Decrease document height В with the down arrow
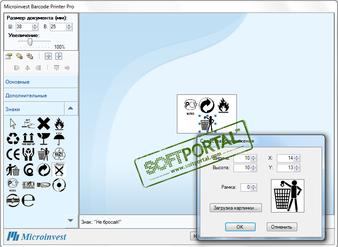The width and height of the screenshot is (338, 247). click(69, 29)
